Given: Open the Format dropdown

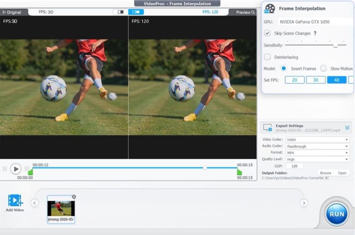Looking at the screenshot, I should [x=318, y=153].
